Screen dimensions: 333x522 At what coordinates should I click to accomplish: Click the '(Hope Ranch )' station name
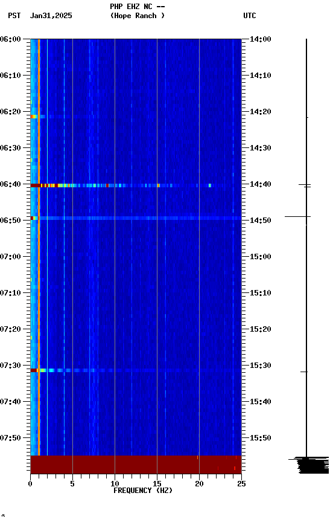(x=138, y=16)
